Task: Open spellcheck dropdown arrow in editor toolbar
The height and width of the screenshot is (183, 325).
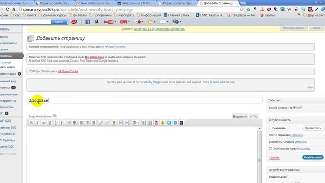Action: tap(138, 123)
